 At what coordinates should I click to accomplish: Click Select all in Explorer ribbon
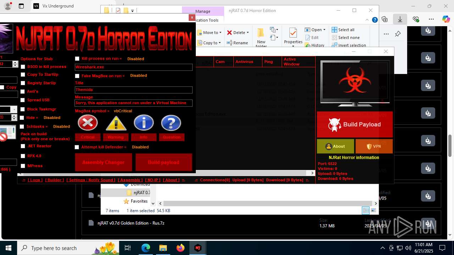coord(343,30)
